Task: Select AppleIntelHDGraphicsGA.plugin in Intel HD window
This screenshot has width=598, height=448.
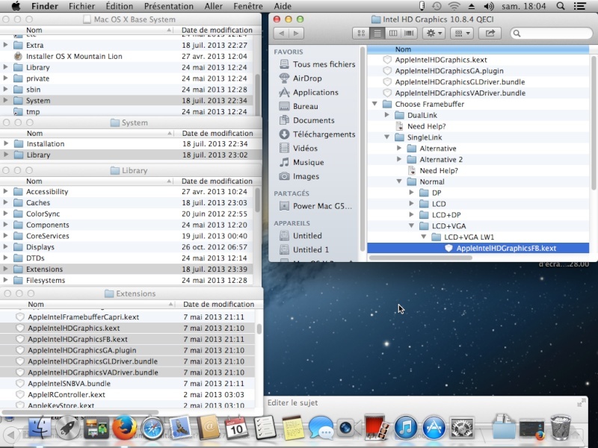Action: click(x=478, y=71)
